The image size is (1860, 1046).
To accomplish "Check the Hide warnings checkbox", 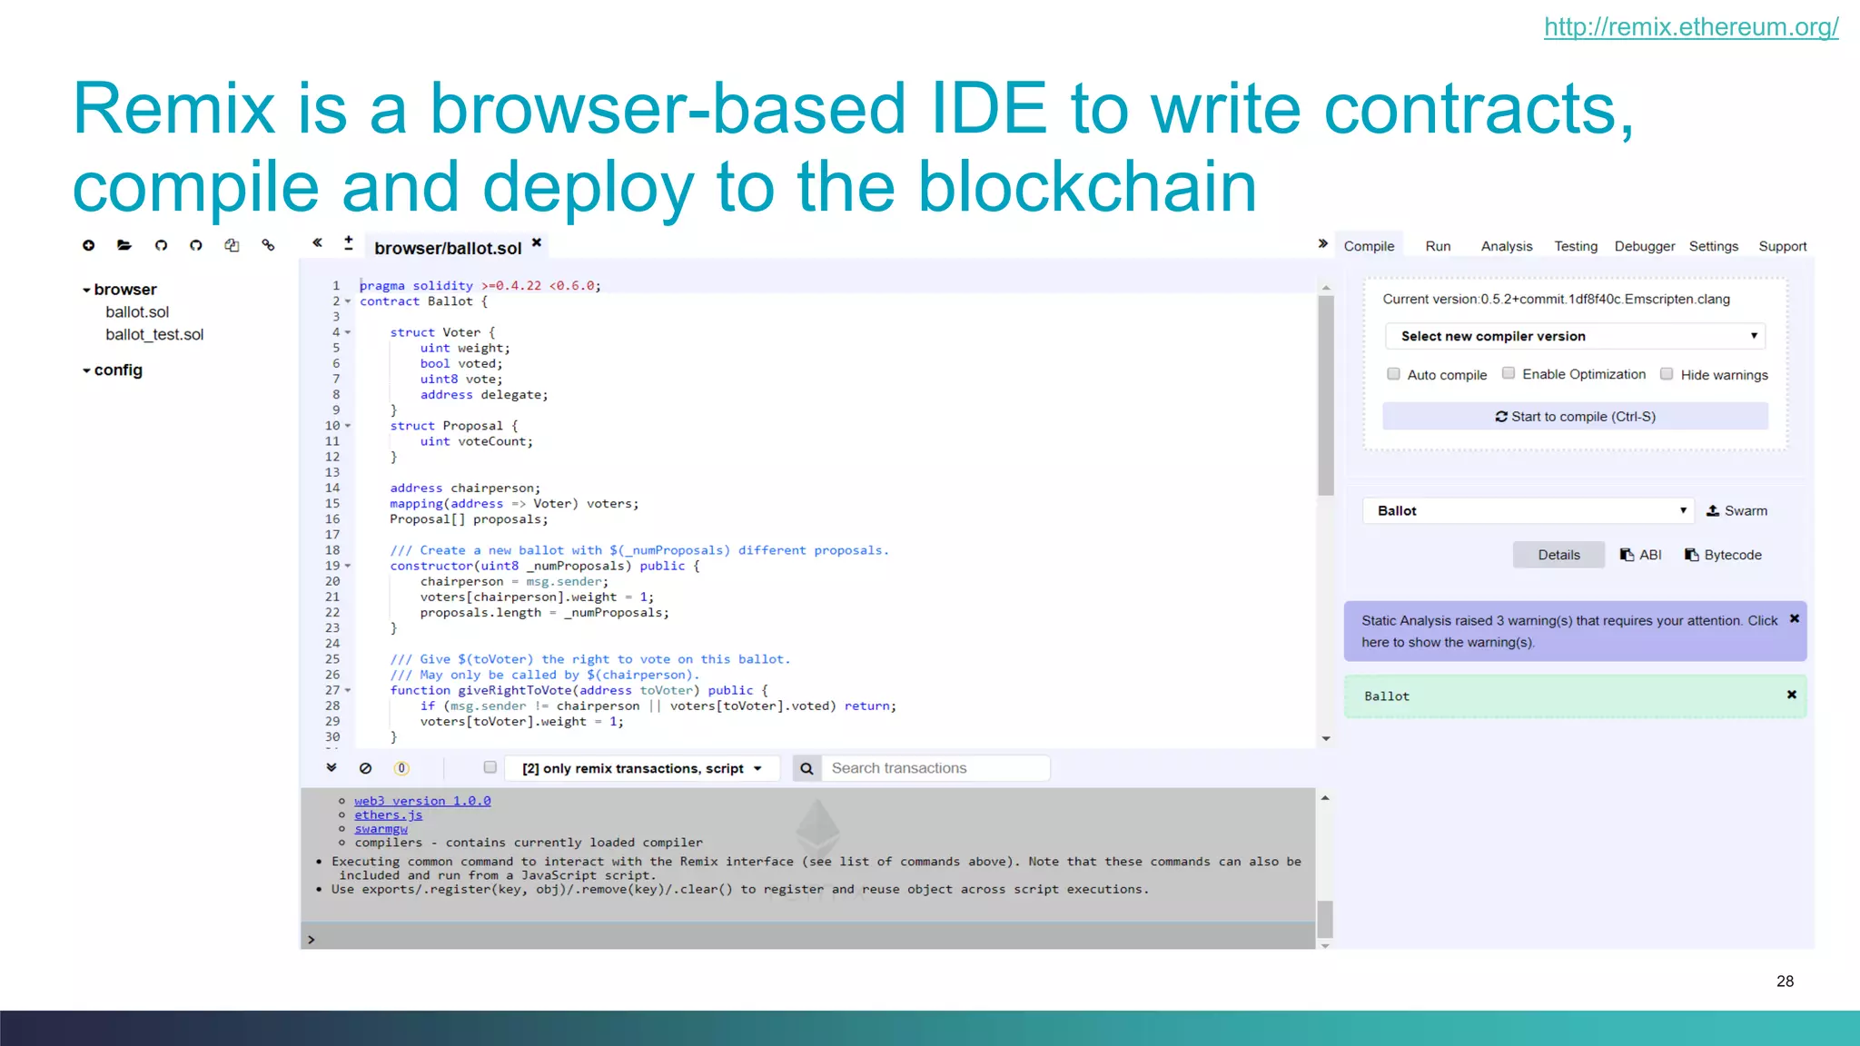I will tap(1667, 374).
